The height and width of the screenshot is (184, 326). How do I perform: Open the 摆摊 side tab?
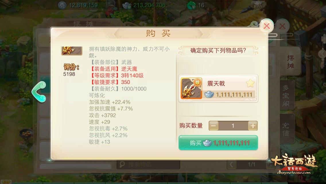pyautogui.click(x=290, y=62)
